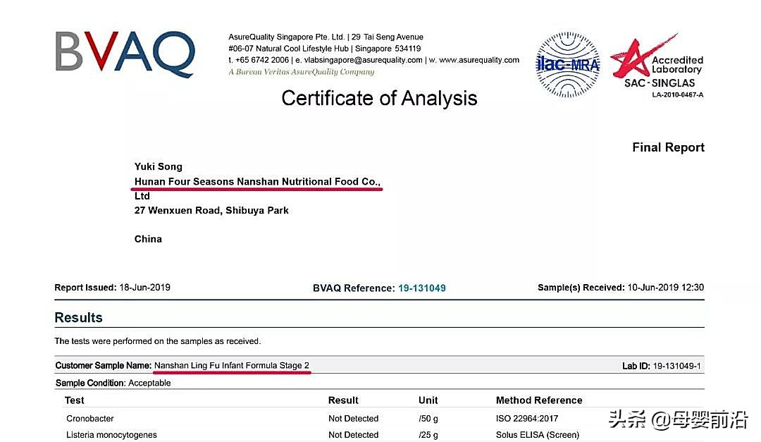Screen dimensions: 761x442
Task: Click the 'Results' section heading
Action: (x=79, y=318)
